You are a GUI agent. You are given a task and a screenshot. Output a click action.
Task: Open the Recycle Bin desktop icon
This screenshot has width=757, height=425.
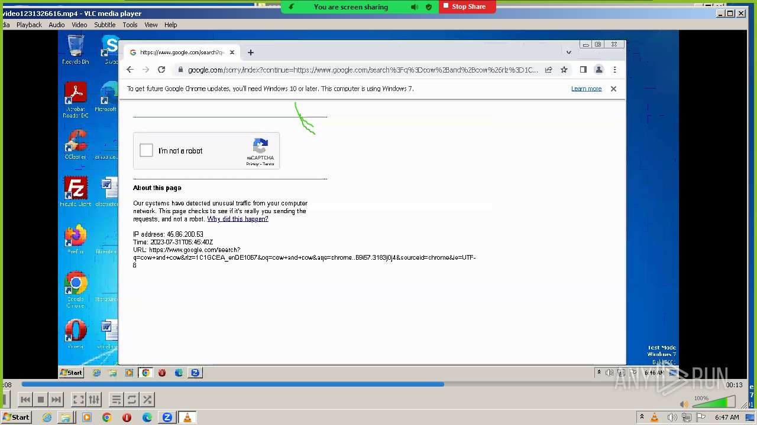(76, 50)
